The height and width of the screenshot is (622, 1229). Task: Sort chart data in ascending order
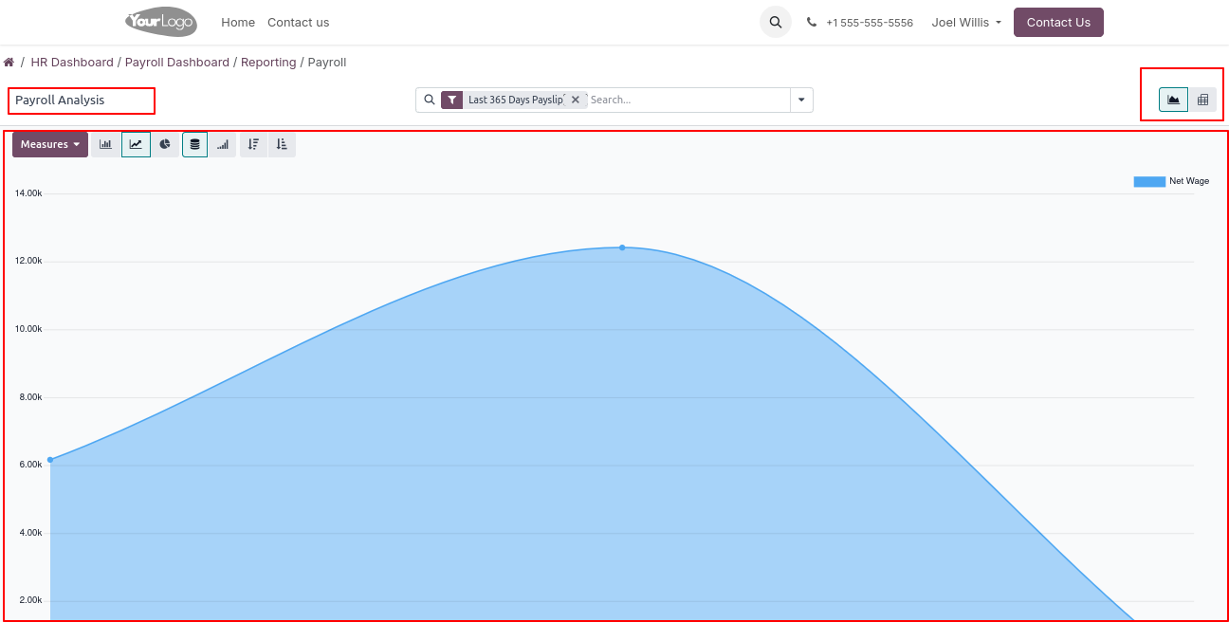[x=282, y=144]
